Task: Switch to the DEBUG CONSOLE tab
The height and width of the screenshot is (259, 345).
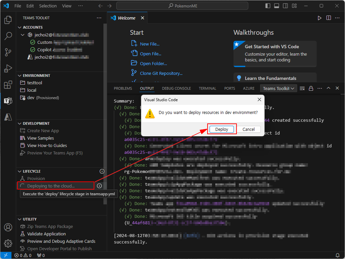Action: point(177,88)
